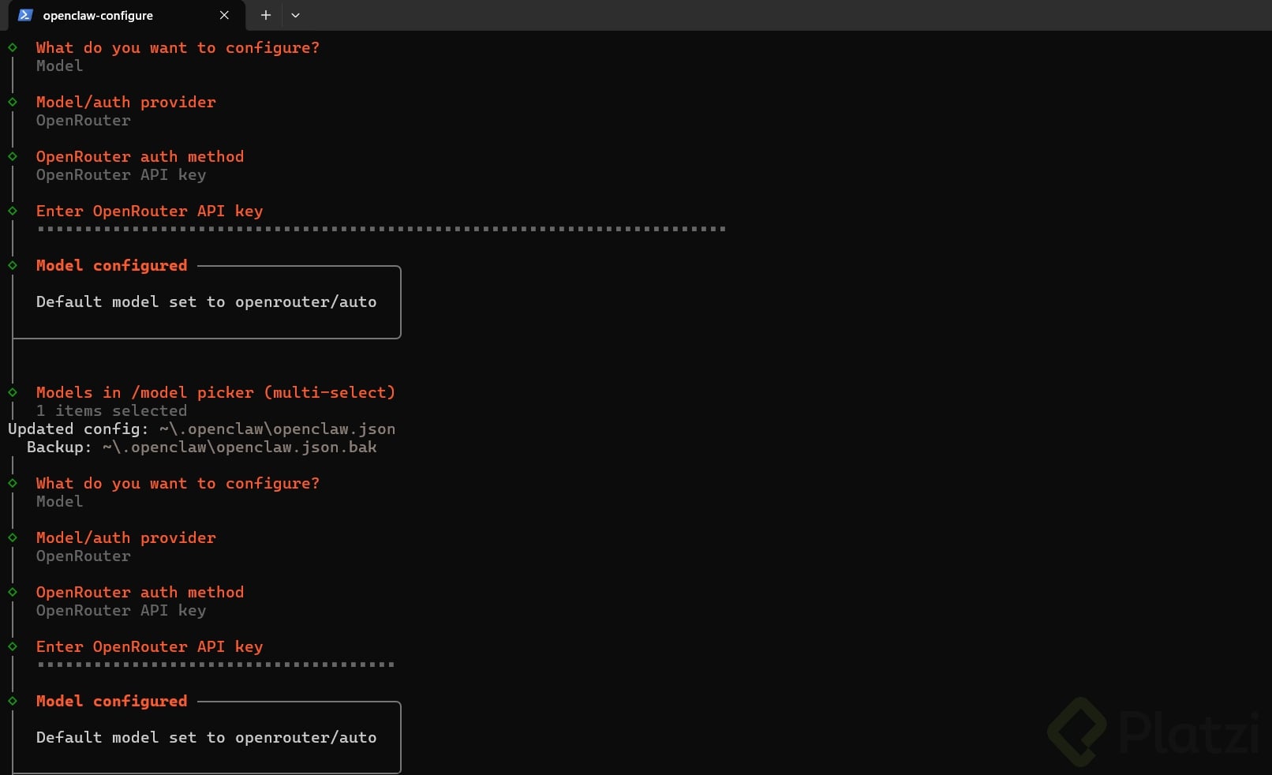Click '1 items selected' text
Viewport: 1272px width, 775px height.
point(112,411)
